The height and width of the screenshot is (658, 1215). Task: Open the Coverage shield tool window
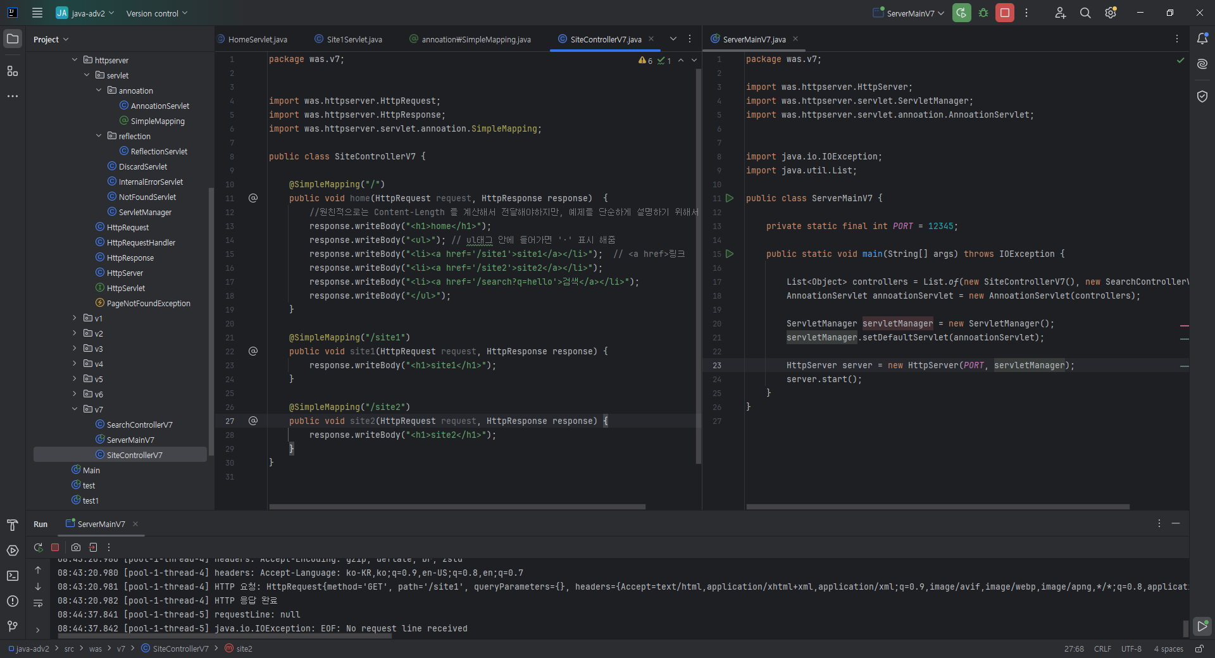coord(1202,96)
